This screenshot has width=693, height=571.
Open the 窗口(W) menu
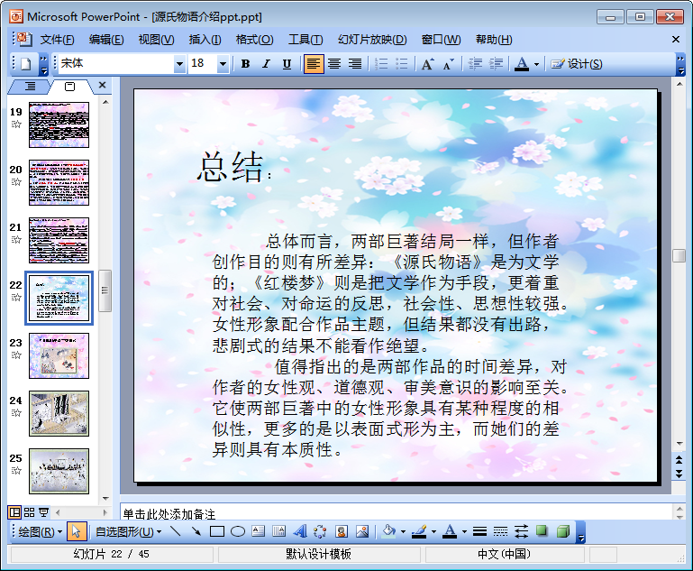441,40
